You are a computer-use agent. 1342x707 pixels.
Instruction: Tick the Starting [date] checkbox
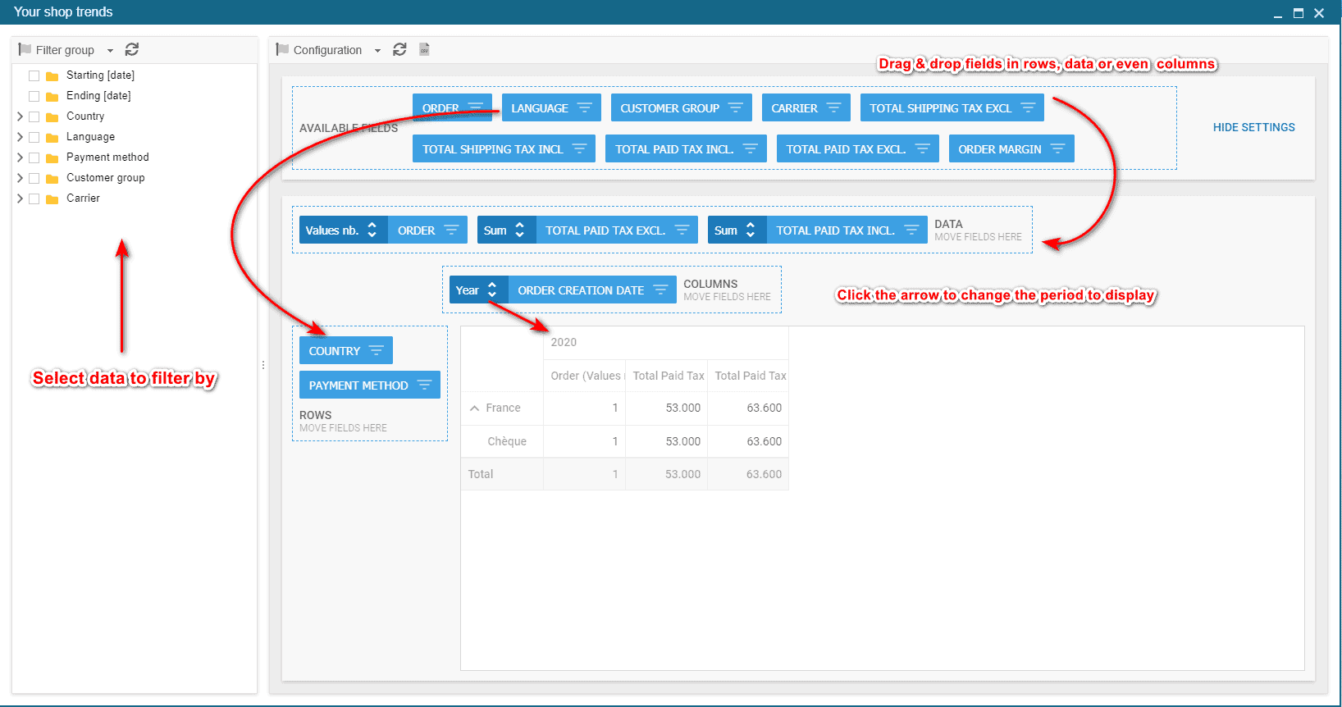[x=34, y=75]
